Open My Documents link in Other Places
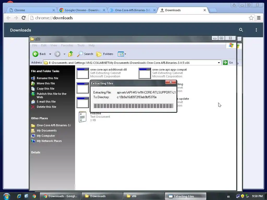Image resolution: width=267 pixels, height=200 pixels. pyautogui.click(x=47, y=131)
